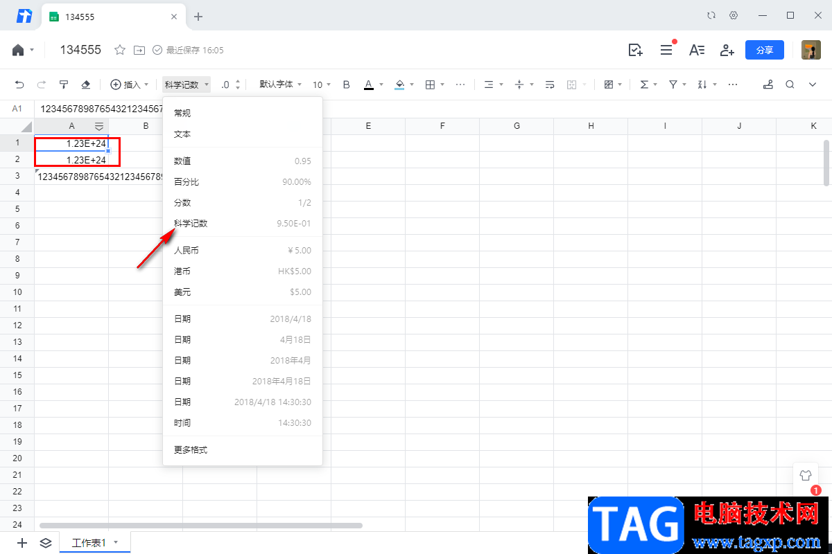Select 百分比 format option
832x554 pixels.
click(x=243, y=181)
